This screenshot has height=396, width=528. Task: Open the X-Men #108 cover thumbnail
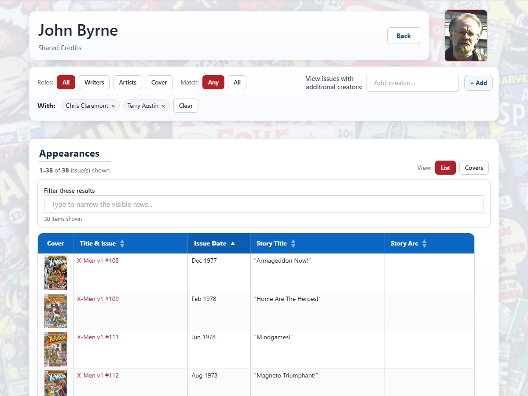[x=55, y=272]
